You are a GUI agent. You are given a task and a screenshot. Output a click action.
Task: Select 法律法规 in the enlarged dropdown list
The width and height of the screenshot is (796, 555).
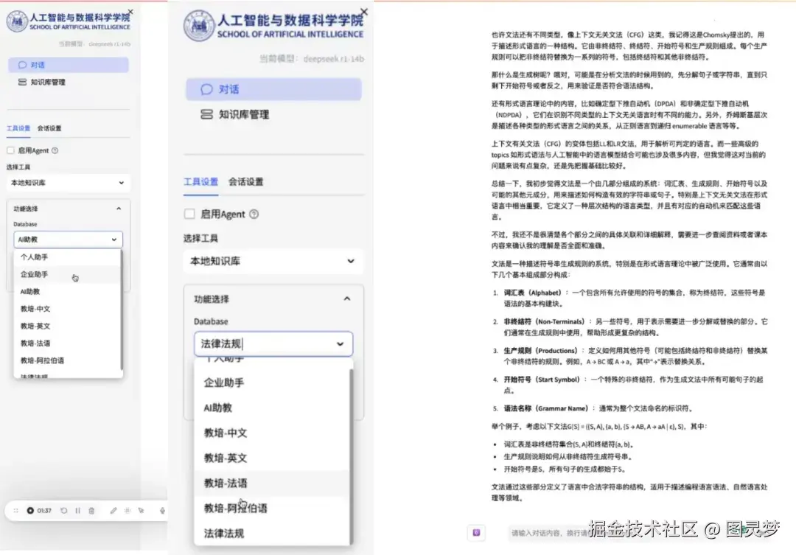[x=271, y=533]
